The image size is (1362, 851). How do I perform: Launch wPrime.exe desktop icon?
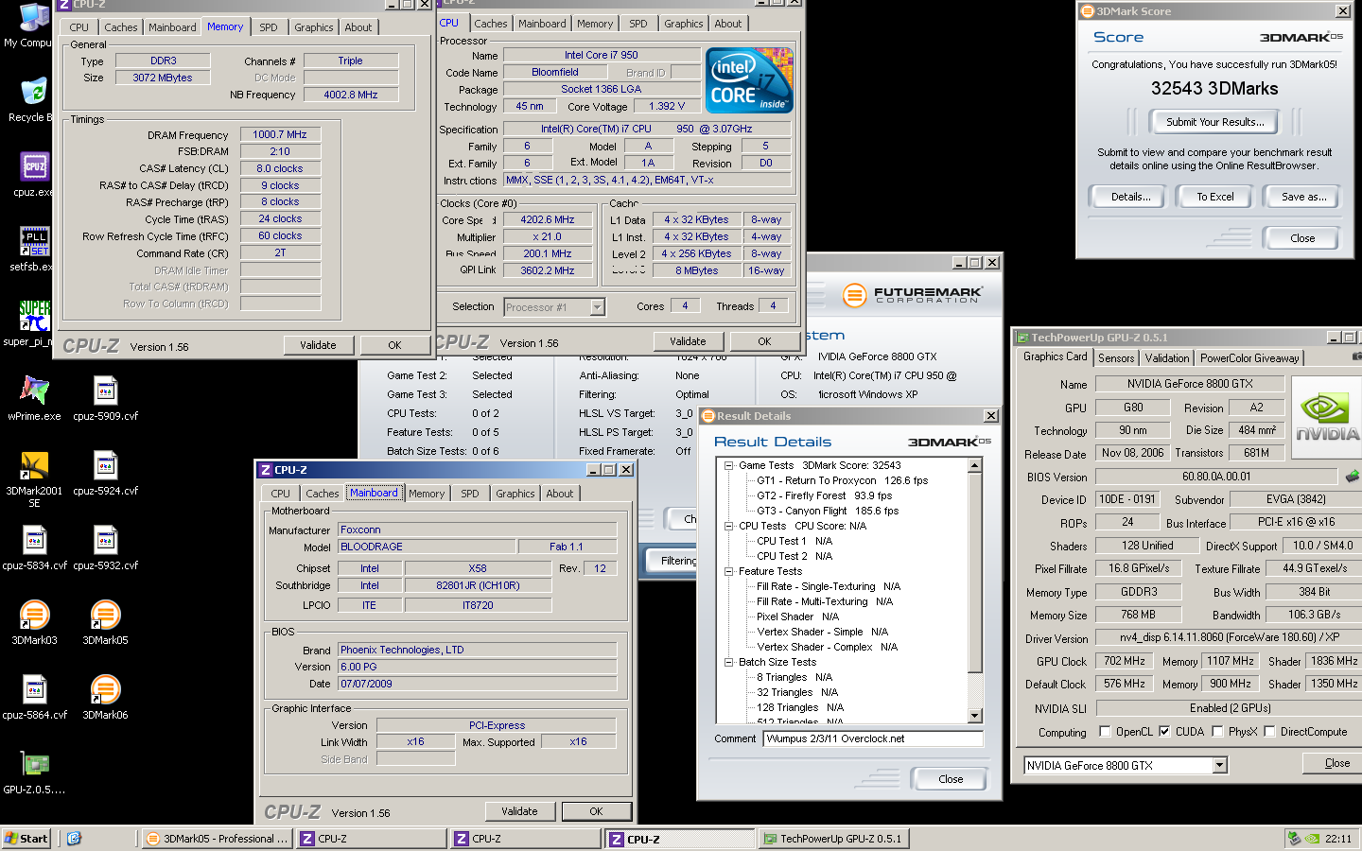click(34, 390)
